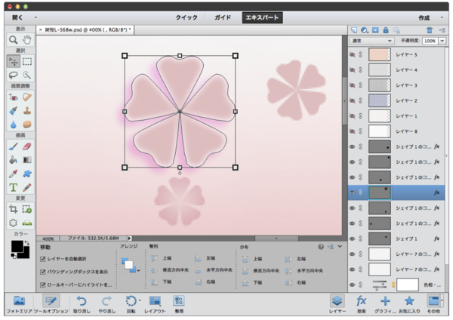453x320 pixels.
Task: Select the Brush tool
Action: click(x=14, y=146)
